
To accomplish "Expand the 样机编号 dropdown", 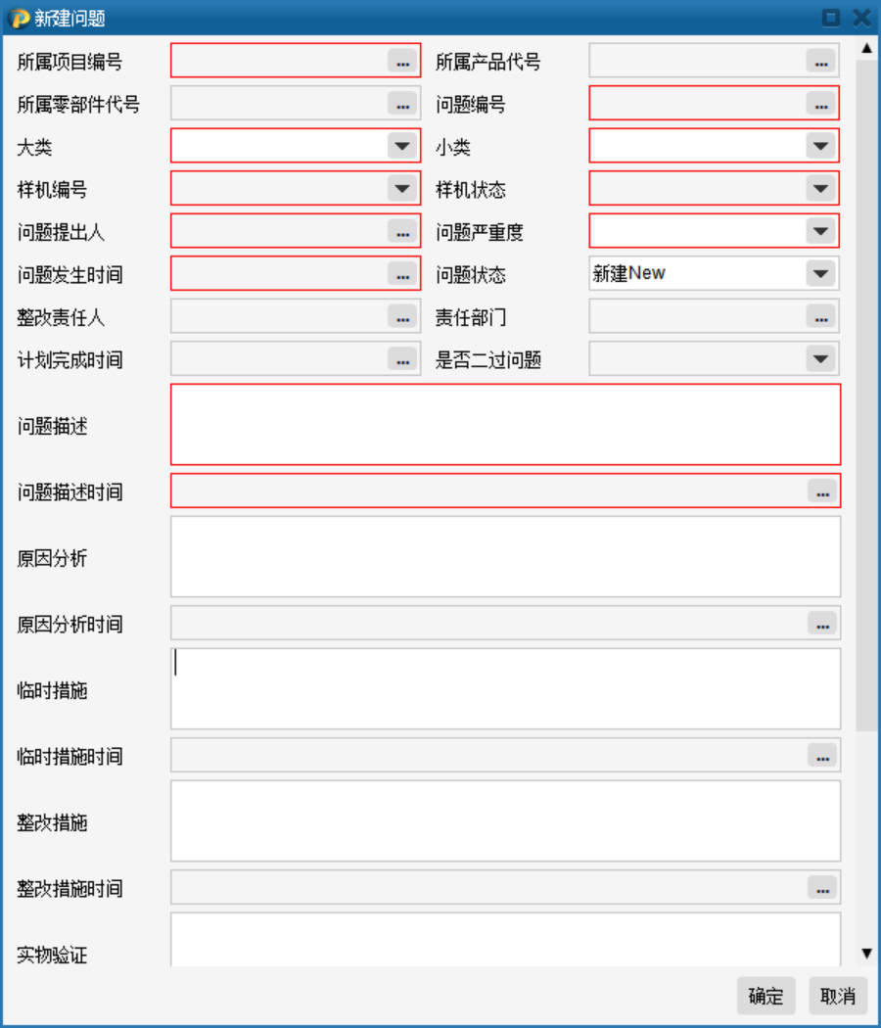I will (402, 188).
